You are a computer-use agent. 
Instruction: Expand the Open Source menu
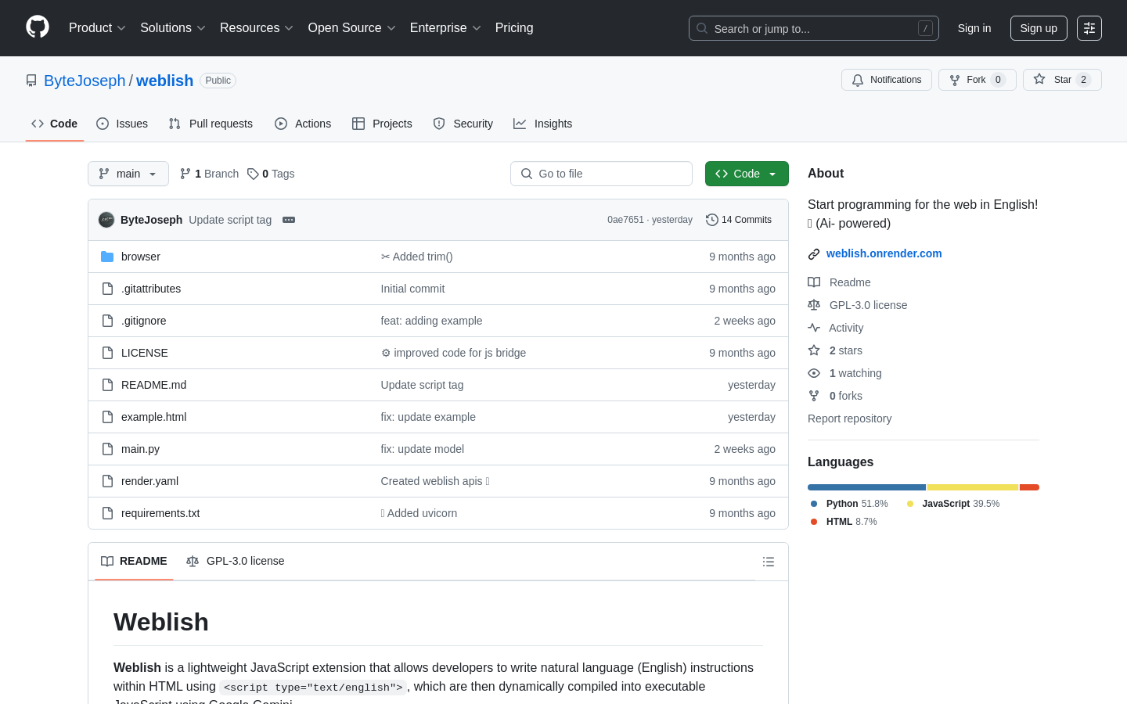point(352,27)
